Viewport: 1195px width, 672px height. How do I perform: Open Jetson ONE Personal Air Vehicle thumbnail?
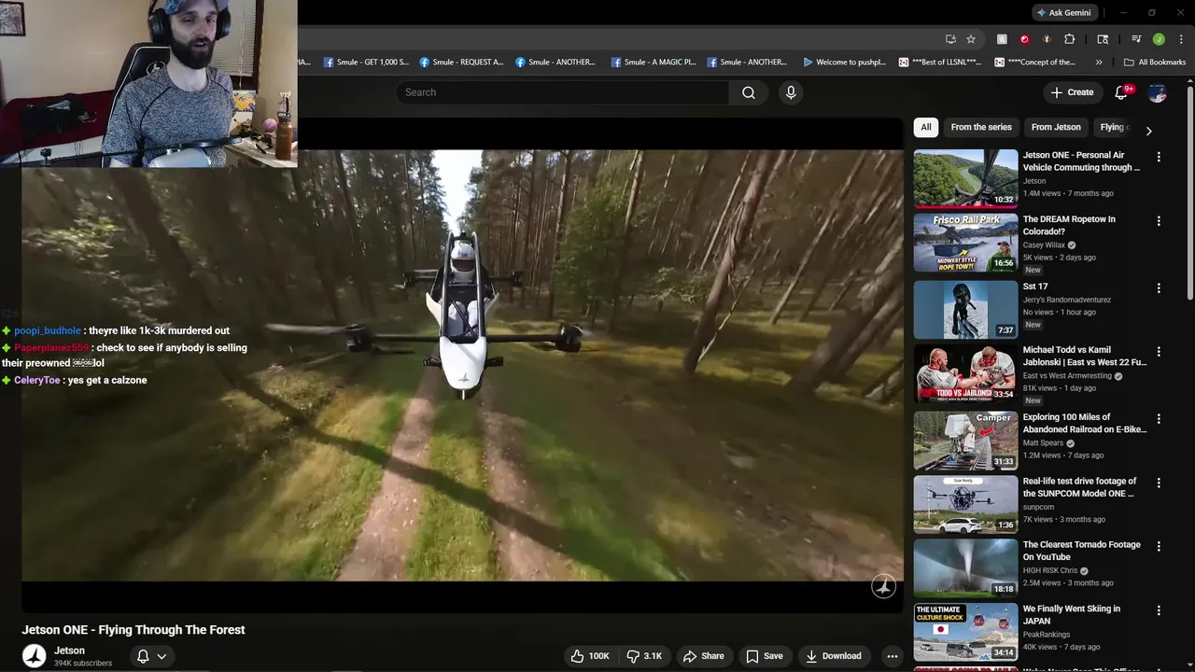pyautogui.click(x=965, y=178)
